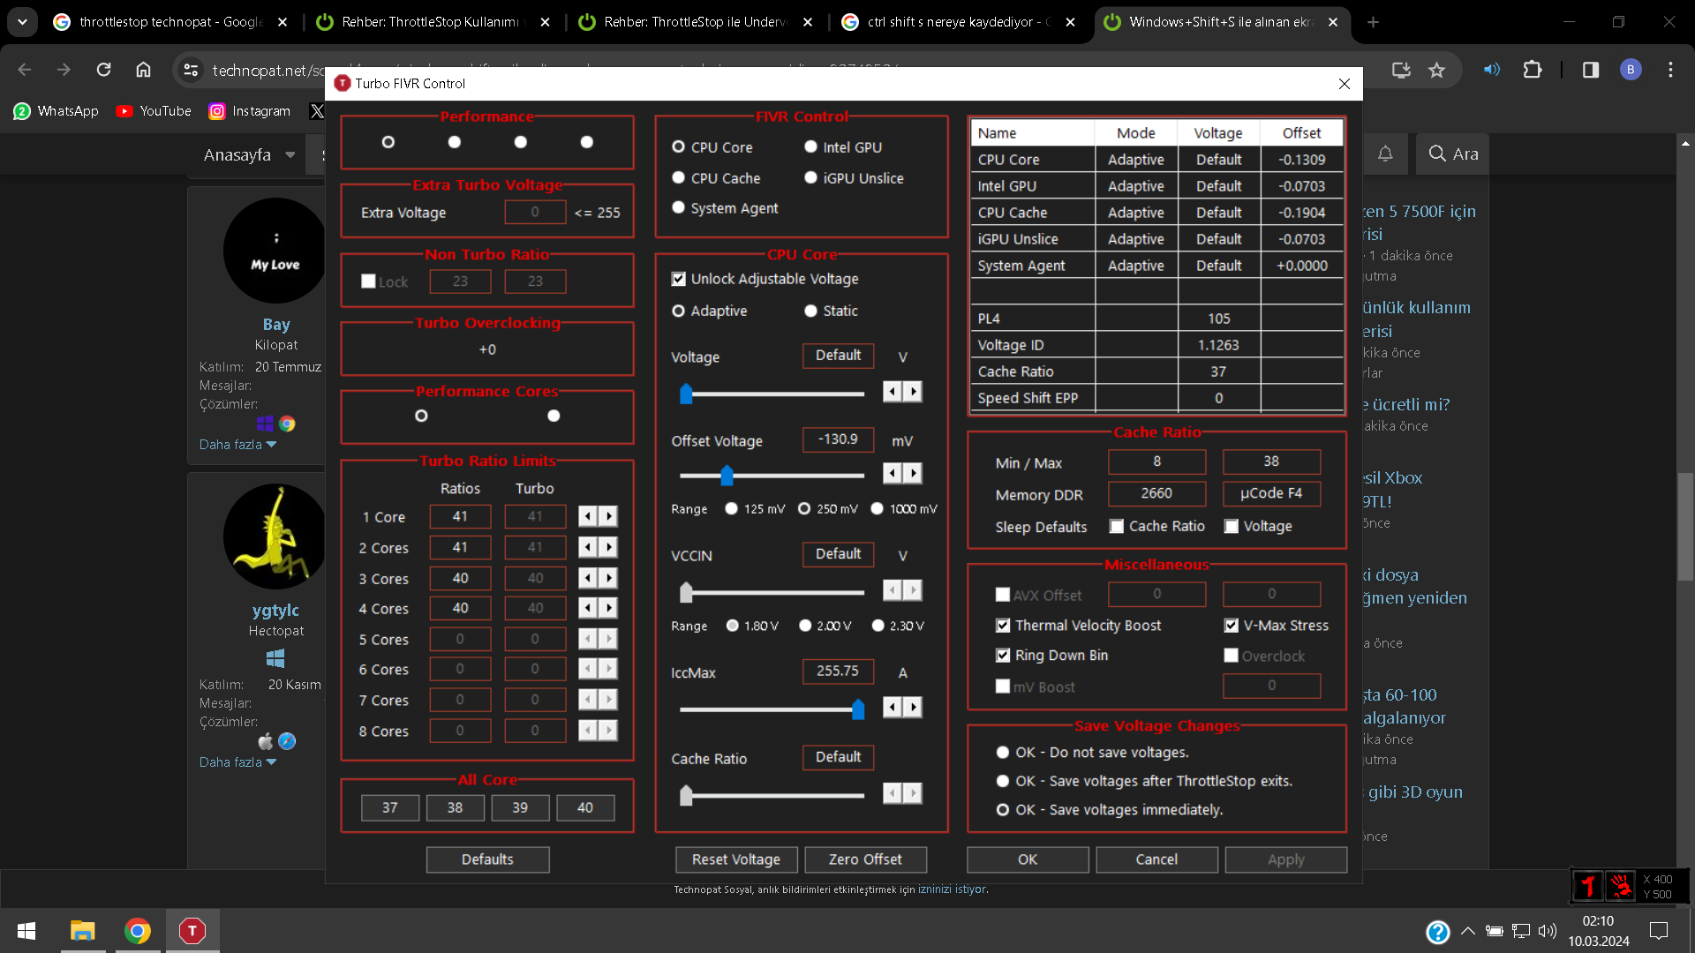Open Chrome from the taskbar

tap(137, 931)
